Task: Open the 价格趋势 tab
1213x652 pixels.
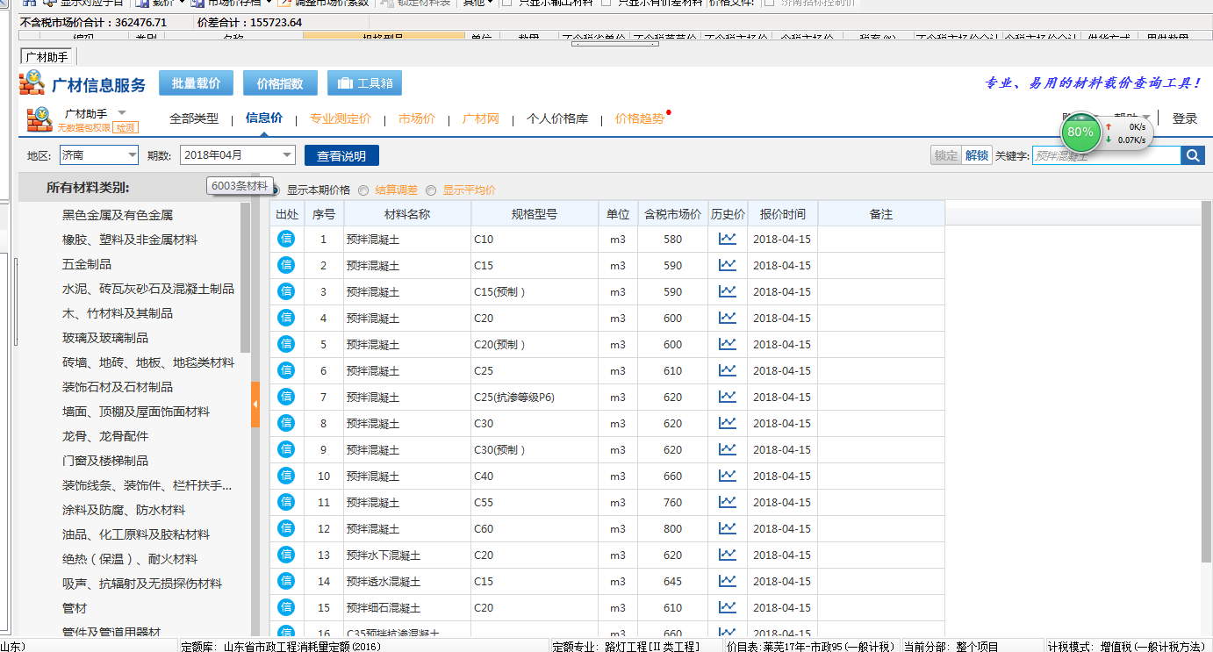Action: 640,118
